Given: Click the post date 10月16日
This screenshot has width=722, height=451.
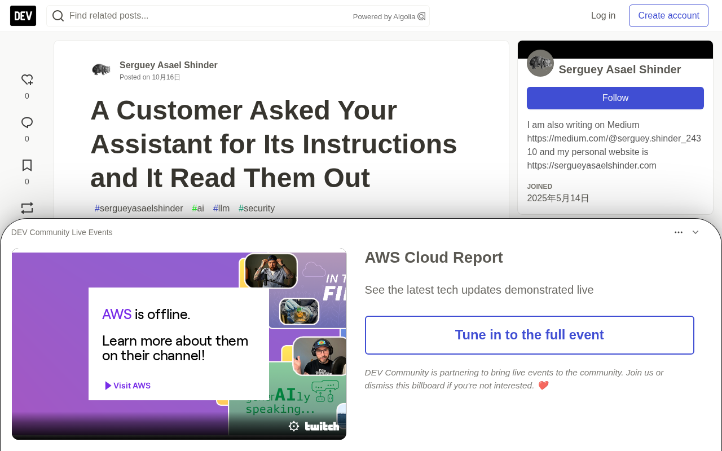Looking at the screenshot, I should pos(166,77).
